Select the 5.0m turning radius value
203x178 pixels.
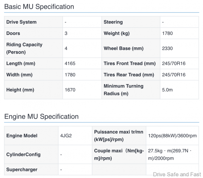167,90
